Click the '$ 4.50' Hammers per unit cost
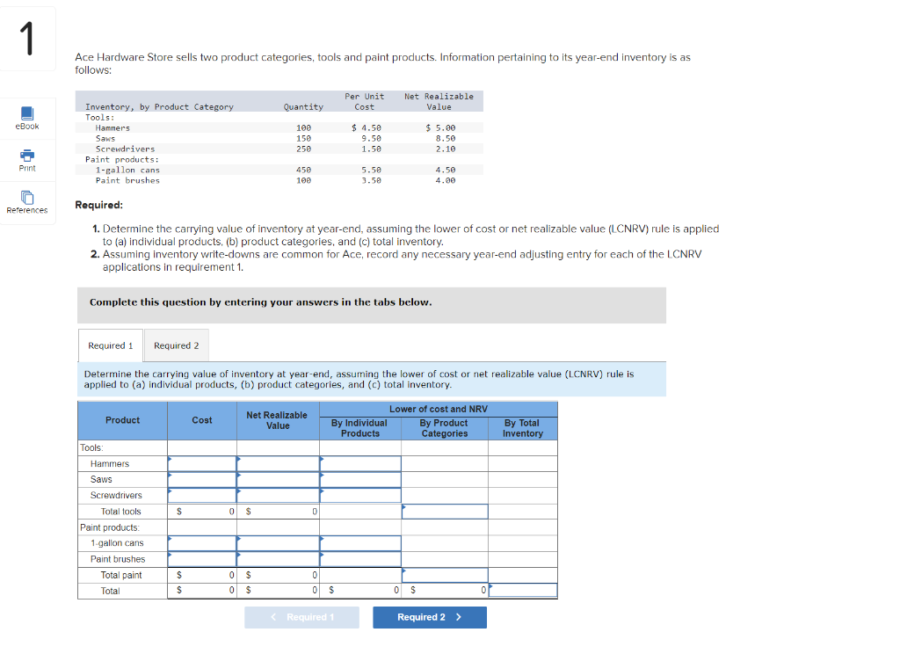Screen dimensions: 900x654 367,128
